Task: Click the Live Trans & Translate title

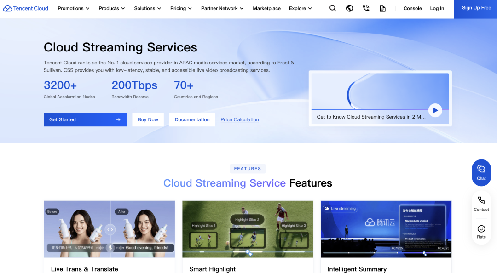Action: [x=84, y=269]
